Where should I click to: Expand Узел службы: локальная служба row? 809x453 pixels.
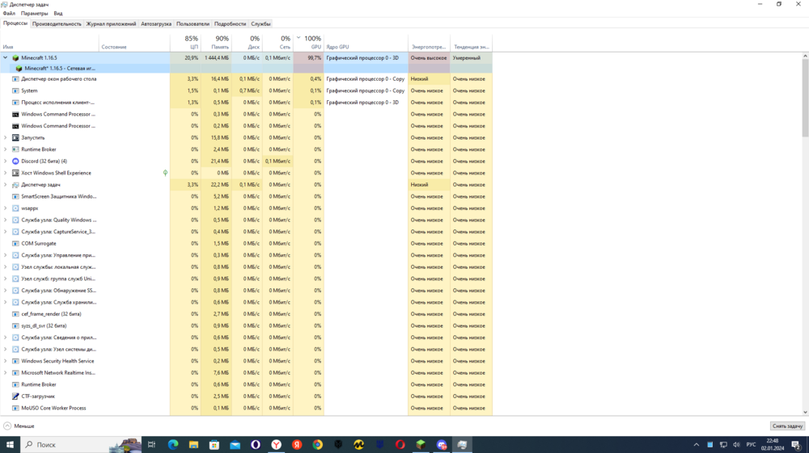[x=6, y=267]
